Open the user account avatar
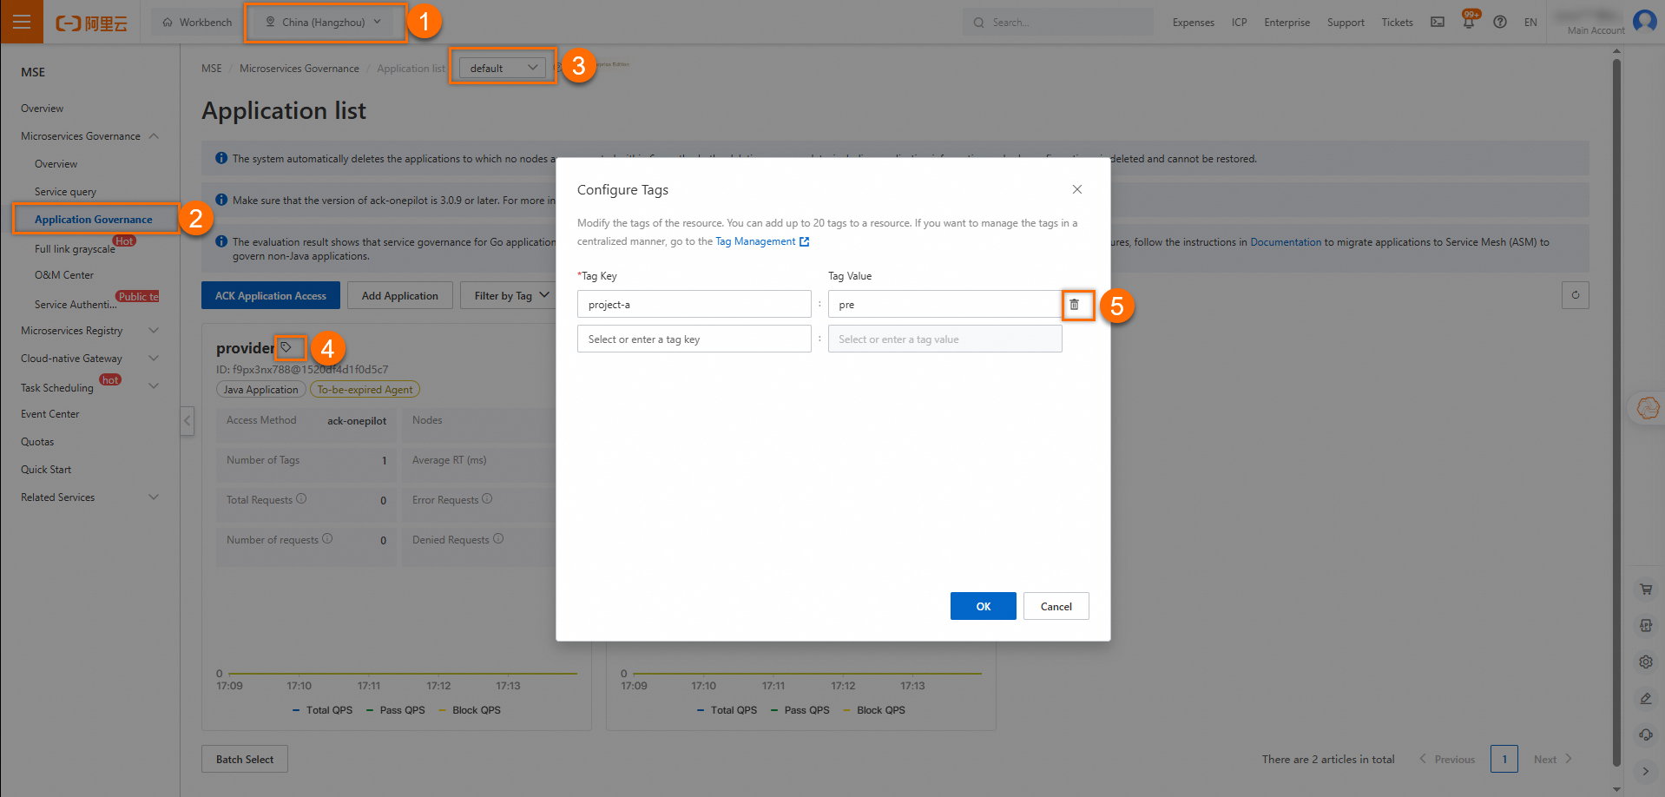 (1645, 21)
